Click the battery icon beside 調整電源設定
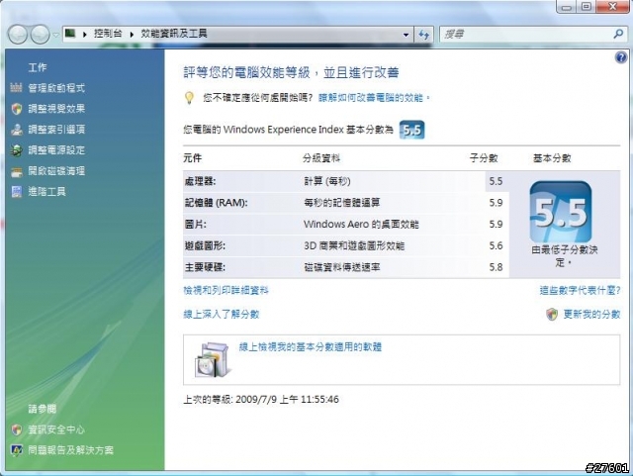This screenshot has width=633, height=476. pos(17,150)
